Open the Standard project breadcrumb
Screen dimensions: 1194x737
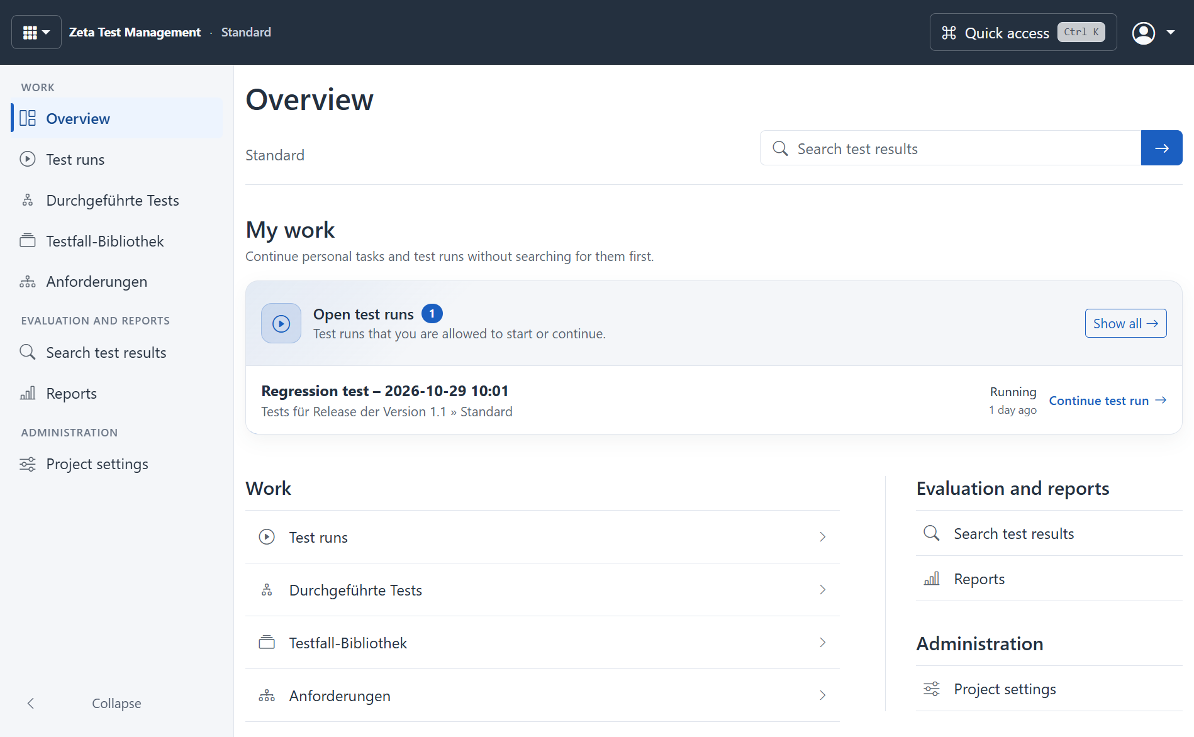click(246, 32)
